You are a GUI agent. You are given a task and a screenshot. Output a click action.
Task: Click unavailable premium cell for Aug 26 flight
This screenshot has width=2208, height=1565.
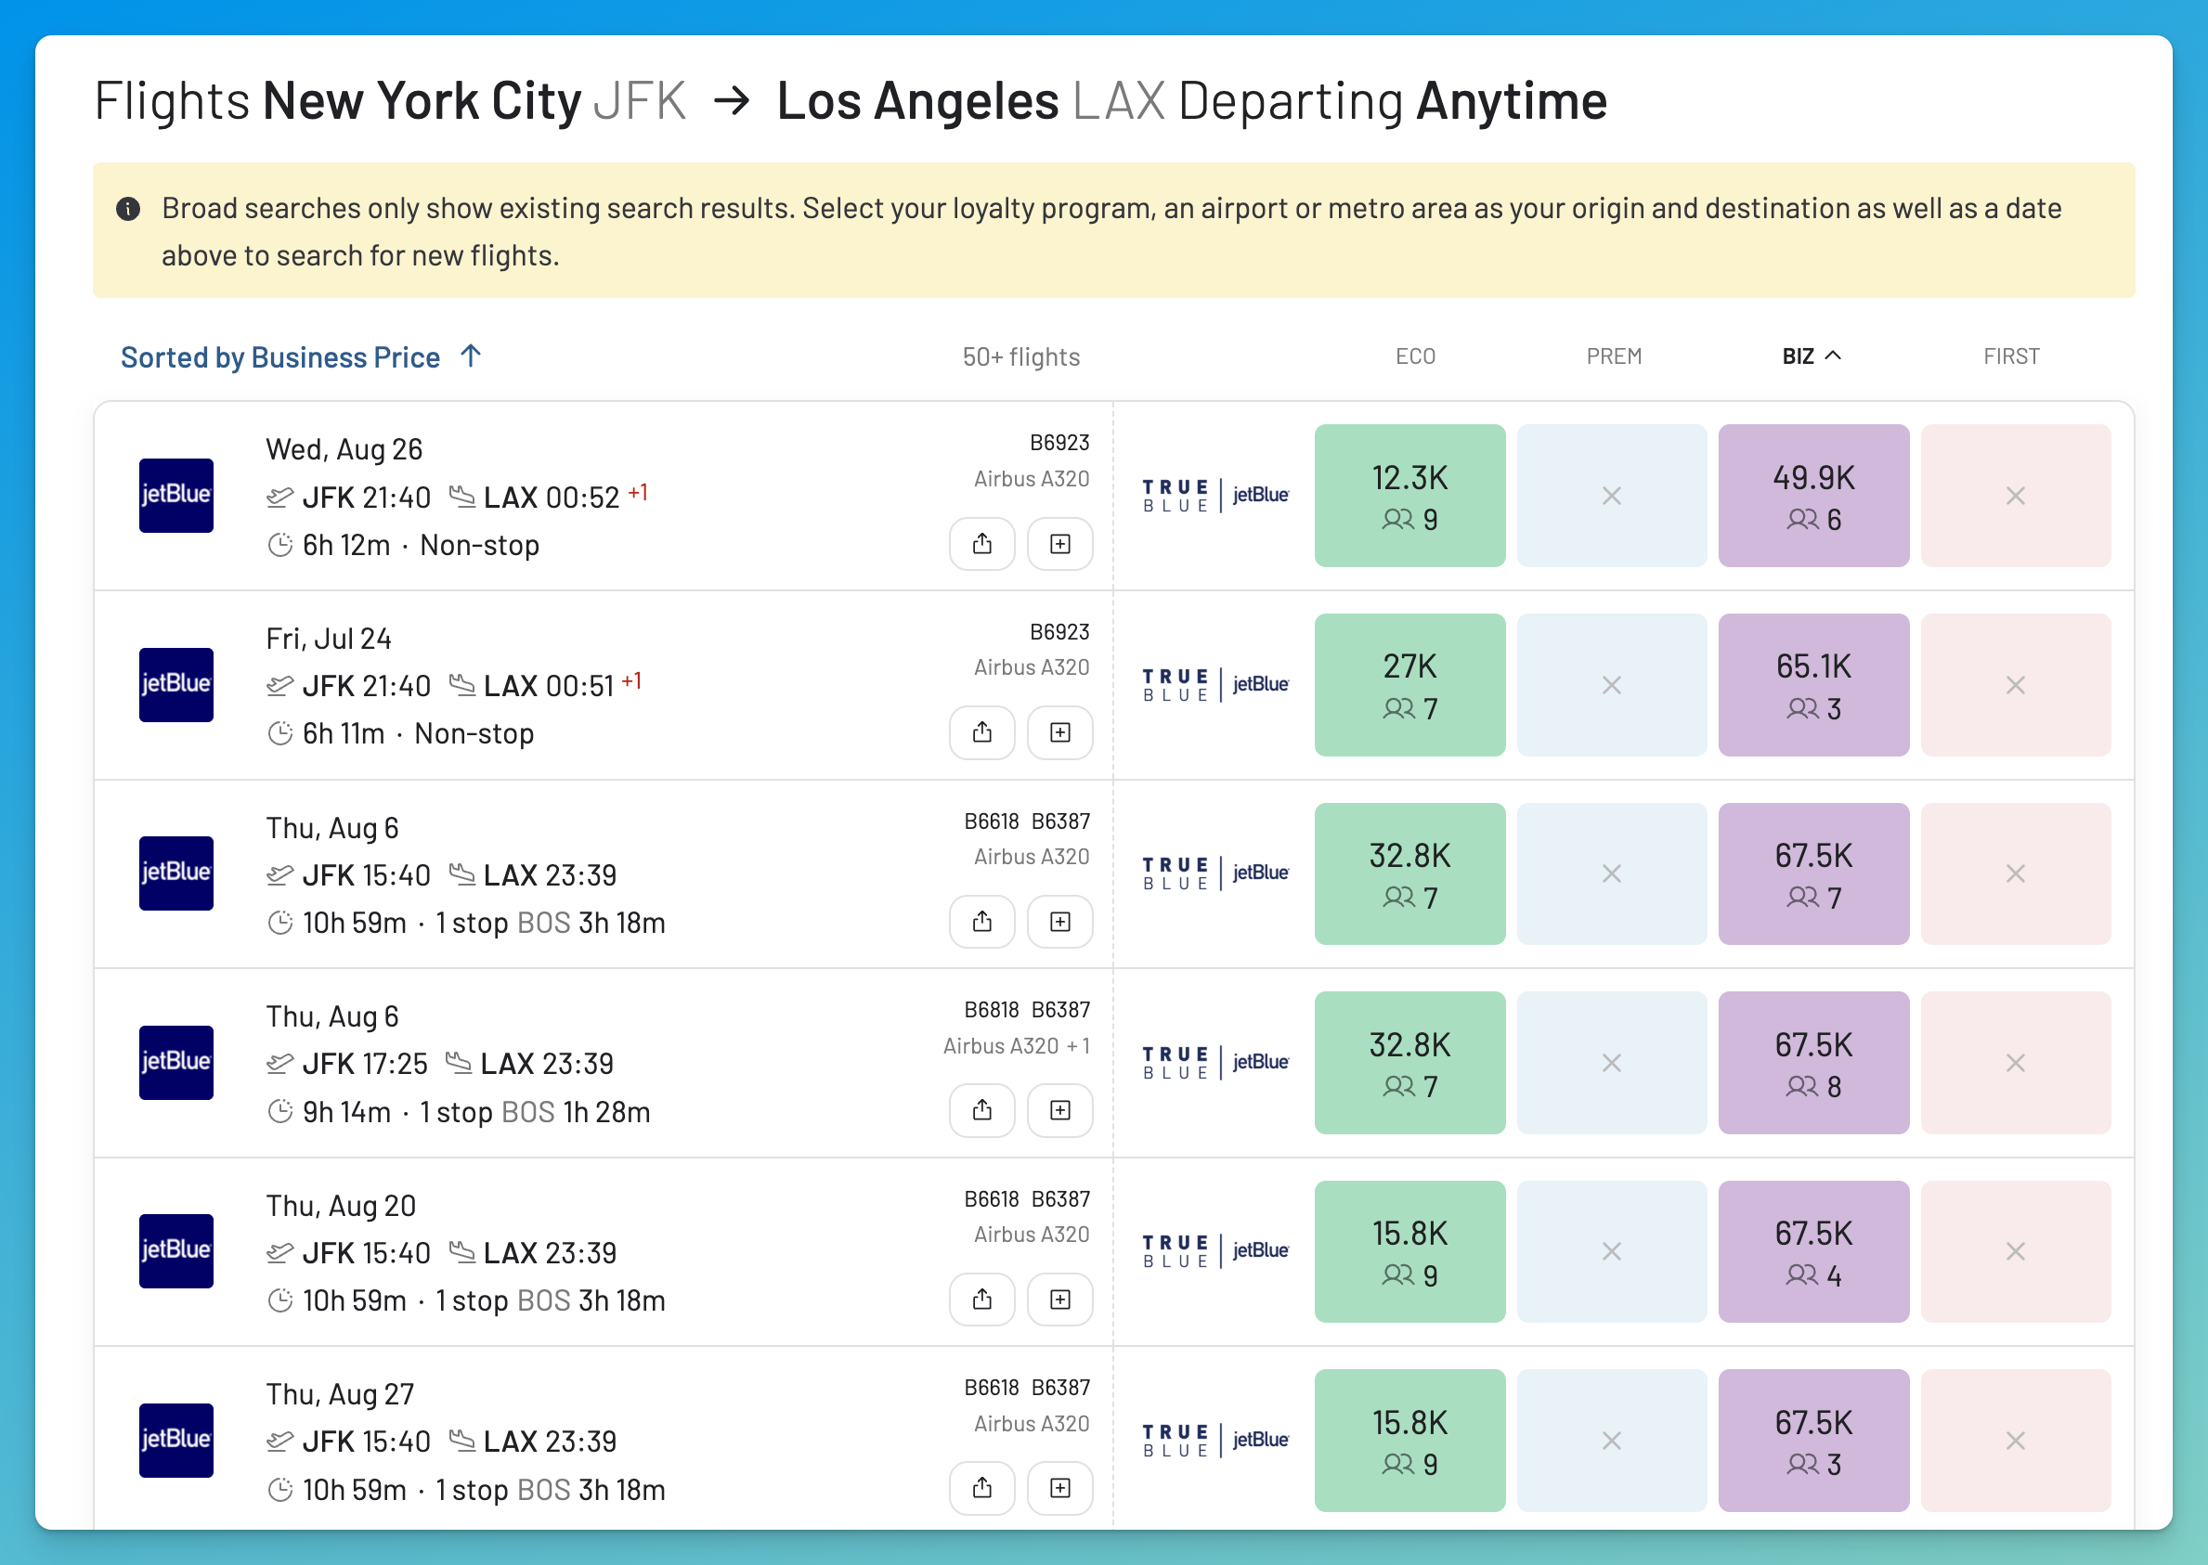[1611, 496]
